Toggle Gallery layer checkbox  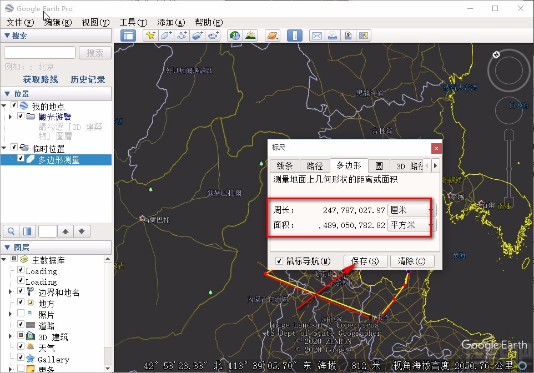[21, 357]
